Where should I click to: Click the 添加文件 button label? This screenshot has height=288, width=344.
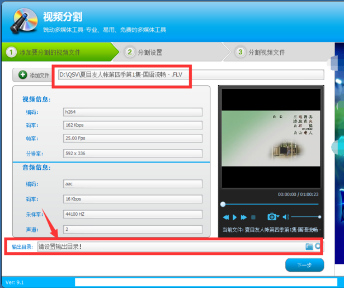pyautogui.click(x=40, y=76)
